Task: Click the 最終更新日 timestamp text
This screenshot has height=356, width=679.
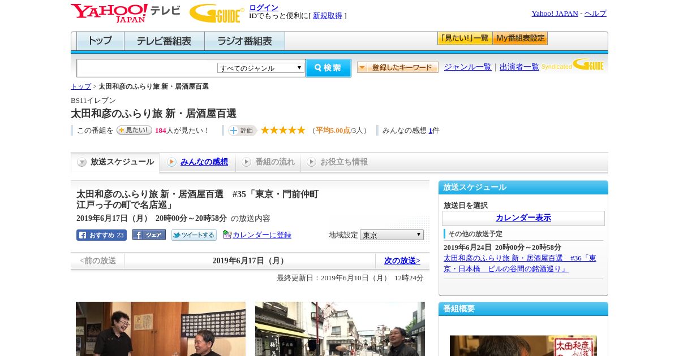Action: [x=350, y=278]
